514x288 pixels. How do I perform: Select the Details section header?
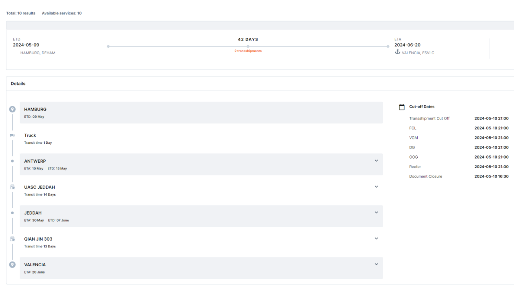18,84
